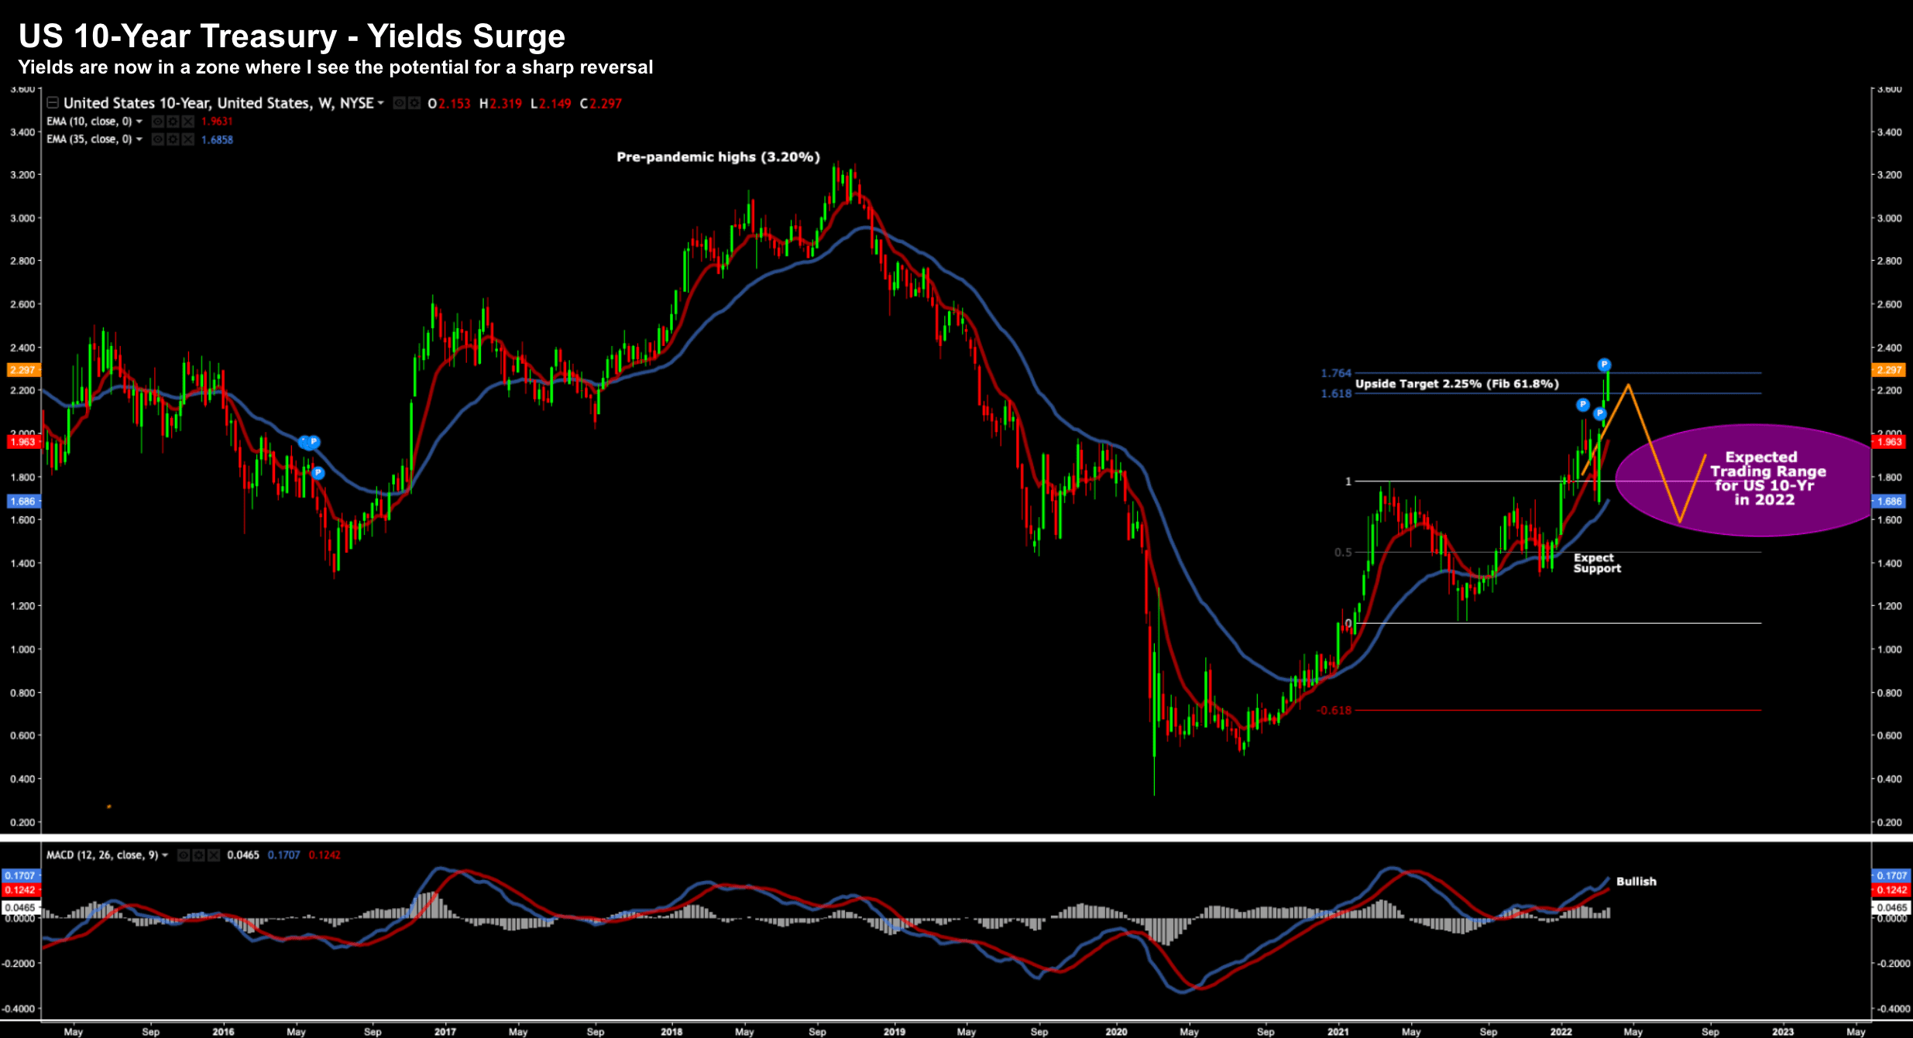Screen dimensions: 1913x1038
Task: Open the United States 10-Year symbol dropdown arrow
Action: [380, 103]
